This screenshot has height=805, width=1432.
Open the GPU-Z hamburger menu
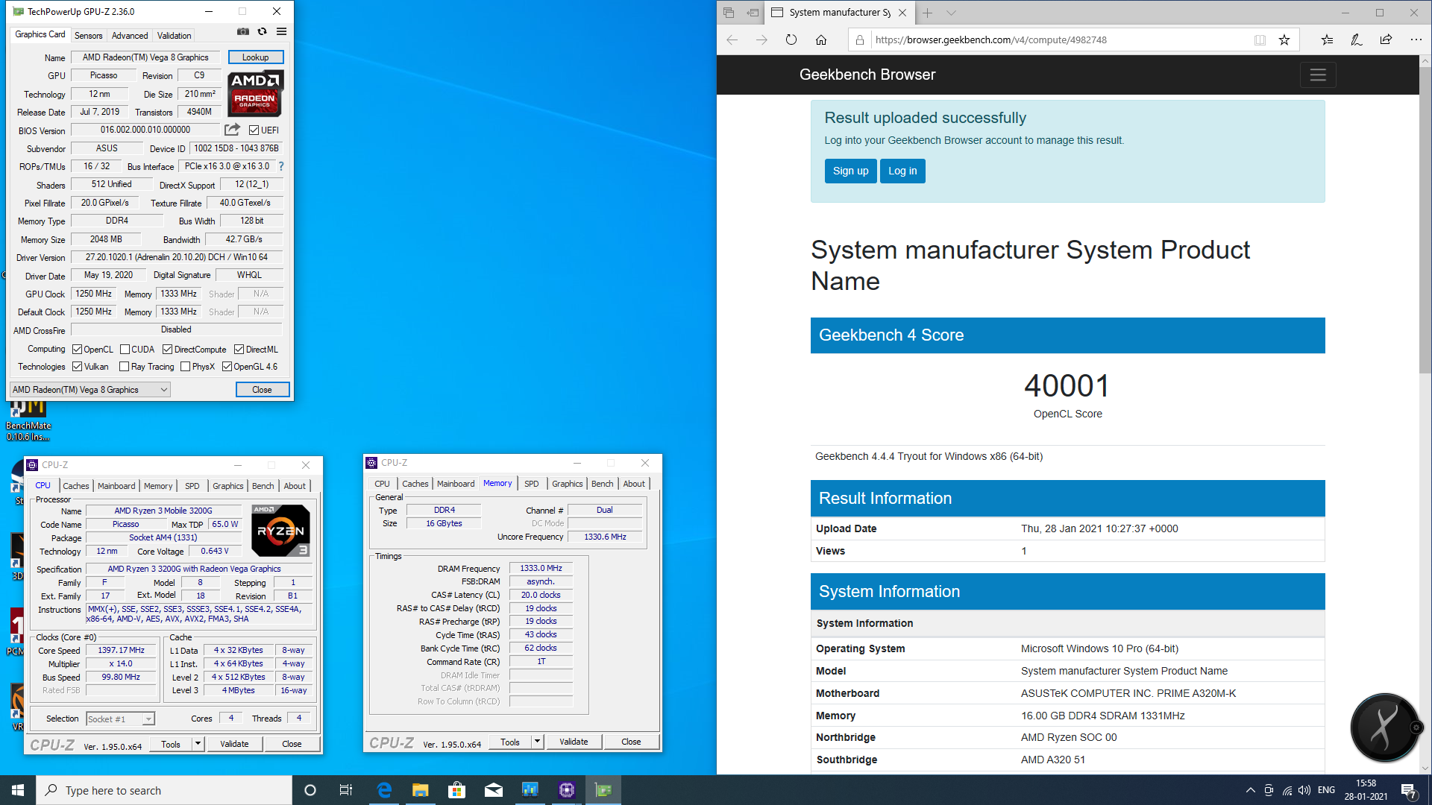click(x=281, y=32)
